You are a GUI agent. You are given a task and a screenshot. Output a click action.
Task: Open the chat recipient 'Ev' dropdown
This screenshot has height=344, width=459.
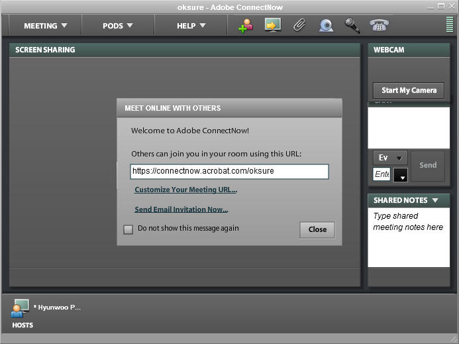pyautogui.click(x=389, y=158)
